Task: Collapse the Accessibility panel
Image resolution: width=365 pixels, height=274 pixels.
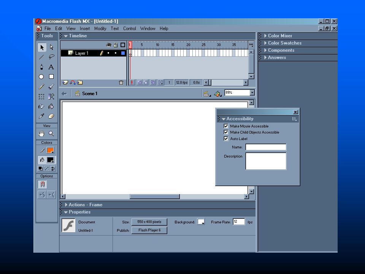Action: coord(224,119)
